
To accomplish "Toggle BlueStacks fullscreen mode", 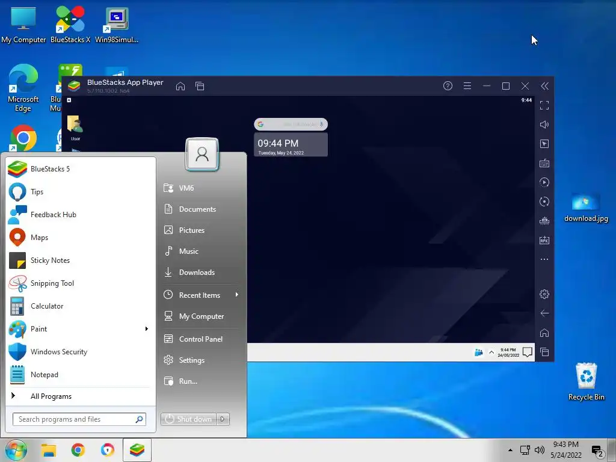I will tap(544, 105).
